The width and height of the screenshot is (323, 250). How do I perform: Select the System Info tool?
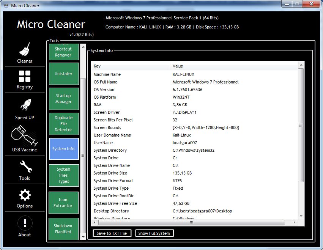(x=63, y=149)
